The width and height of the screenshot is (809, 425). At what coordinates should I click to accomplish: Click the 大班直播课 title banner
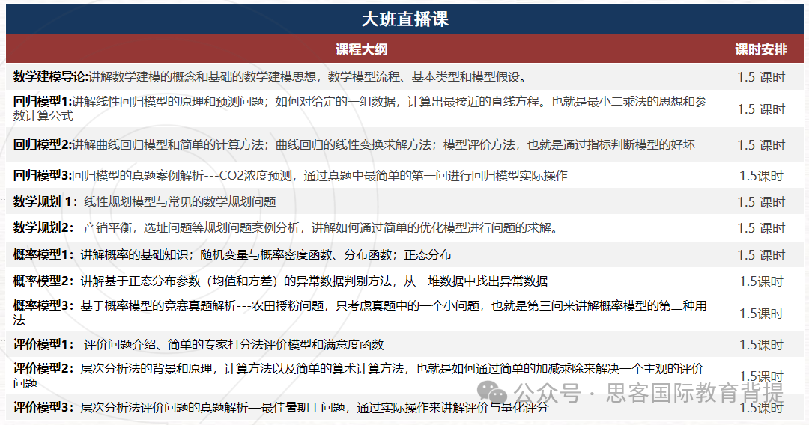pos(404,19)
